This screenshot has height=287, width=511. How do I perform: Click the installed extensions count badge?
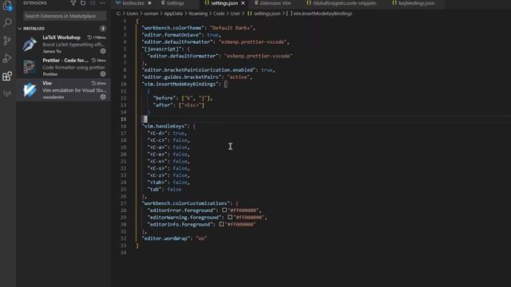[x=103, y=29]
